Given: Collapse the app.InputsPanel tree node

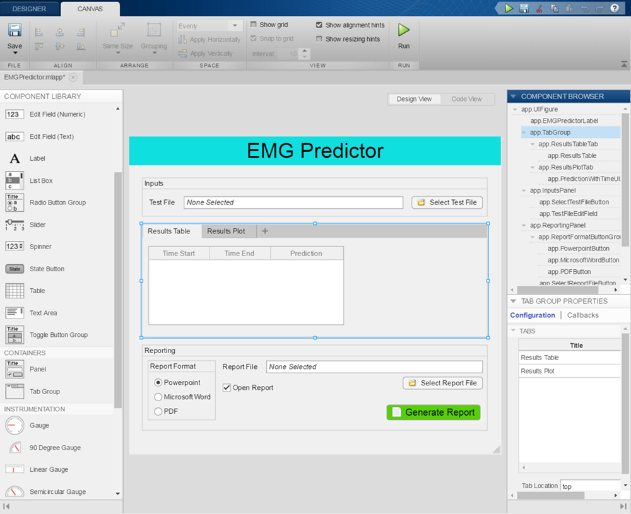Looking at the screenshot, I should coord(524,190).
